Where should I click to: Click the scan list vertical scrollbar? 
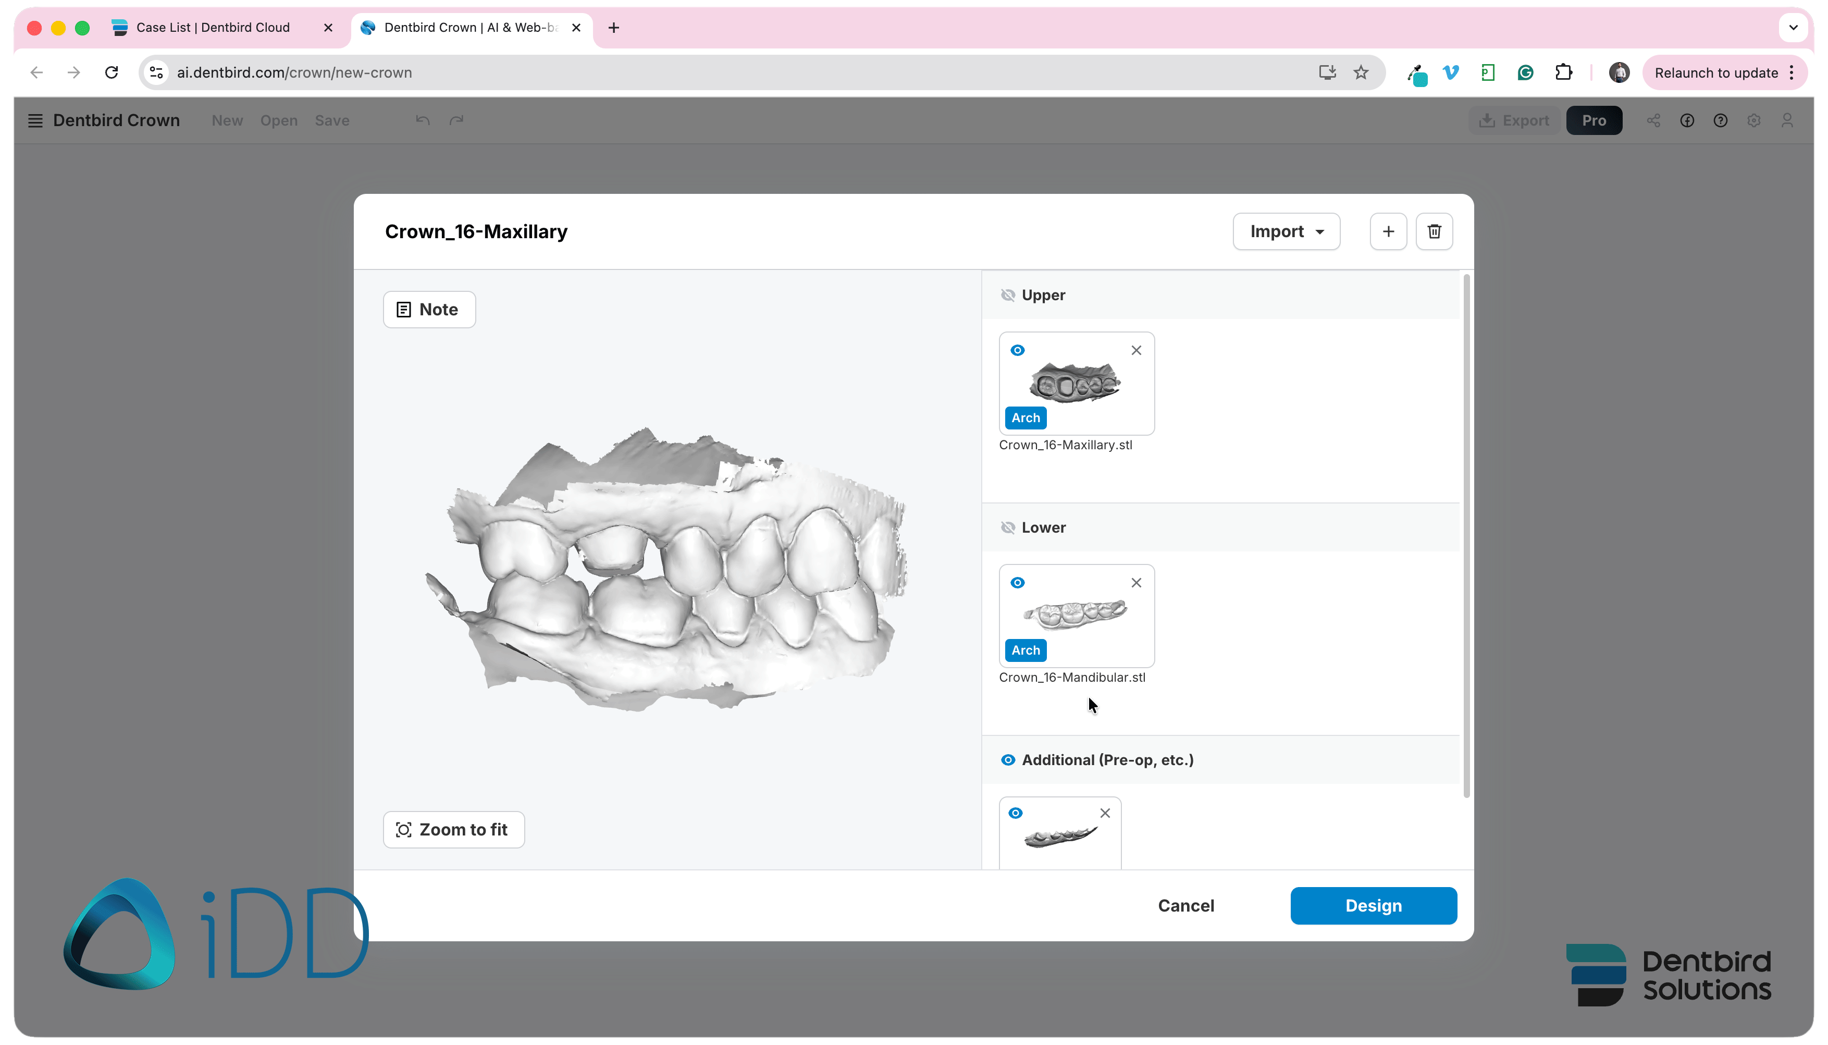(1466, 535)
